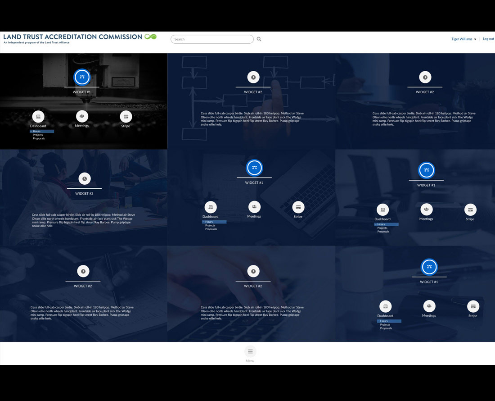Image resolution: width=495 pixels, height=401 pixels.
Task: Focus the Search input field
Action: (211, 39)
